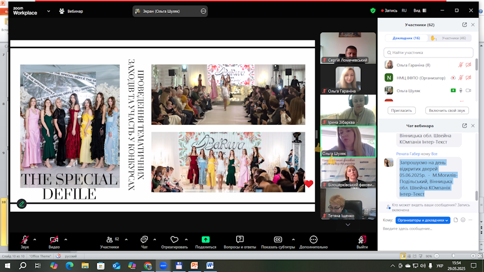Open Вопросы и ответы panel
Image resolution: width=484 pixels, height=272 pixels.
pos(240,242)
